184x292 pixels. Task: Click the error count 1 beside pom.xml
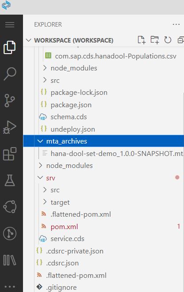(178, 226)
